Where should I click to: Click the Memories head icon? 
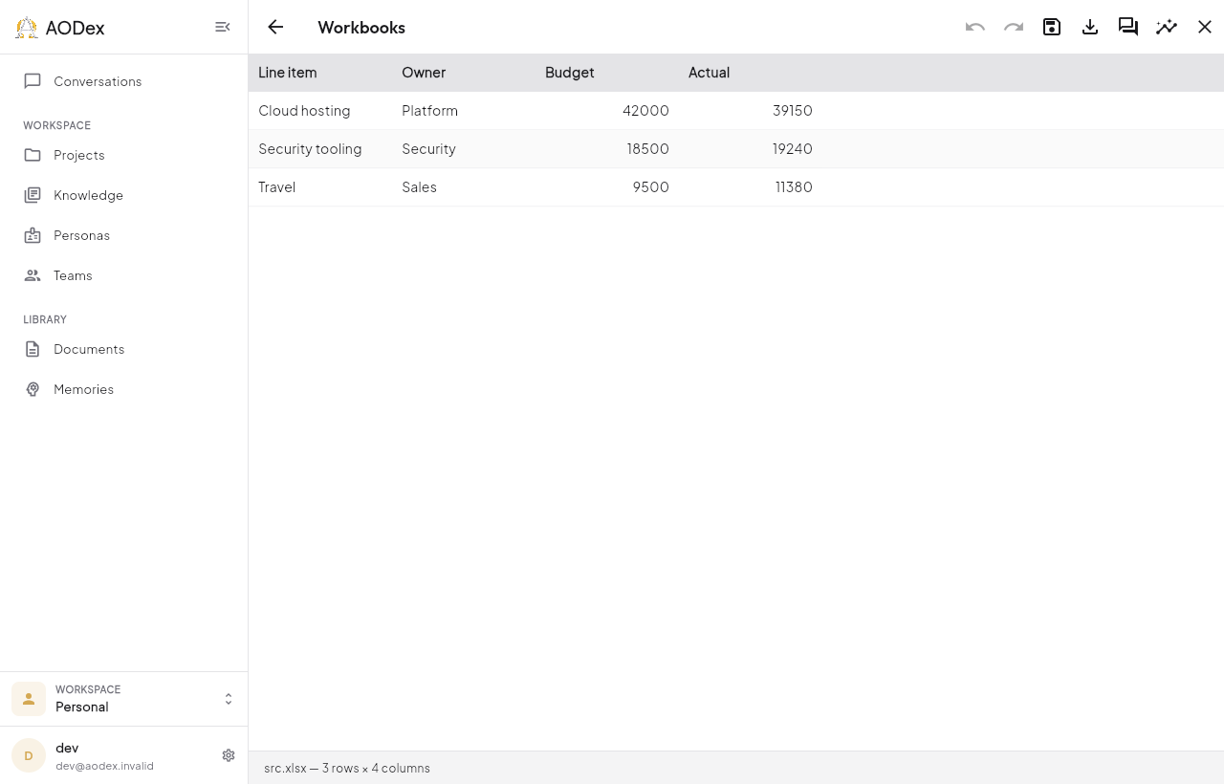click(33, 389)
